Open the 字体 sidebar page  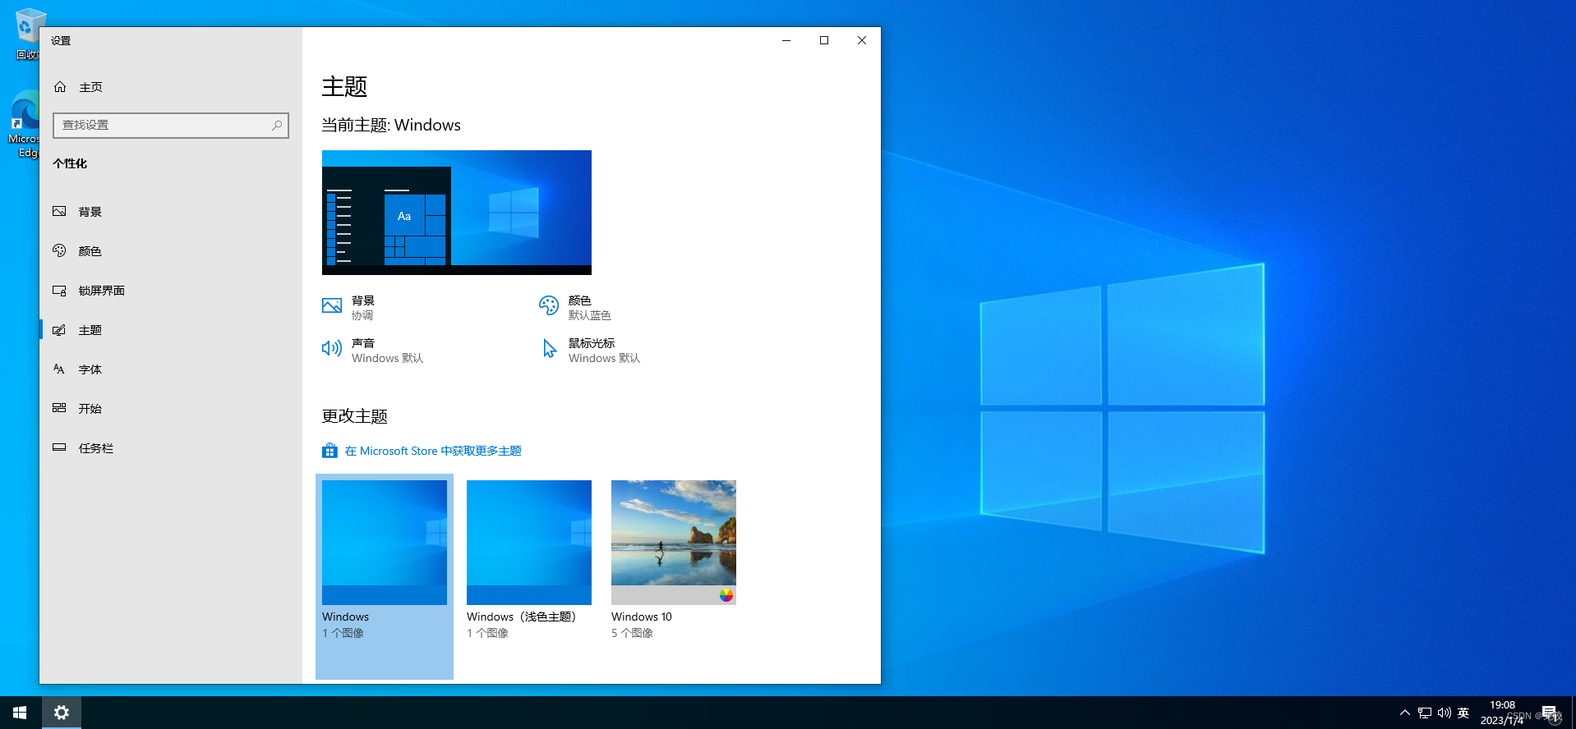click(x=171, y=369)
